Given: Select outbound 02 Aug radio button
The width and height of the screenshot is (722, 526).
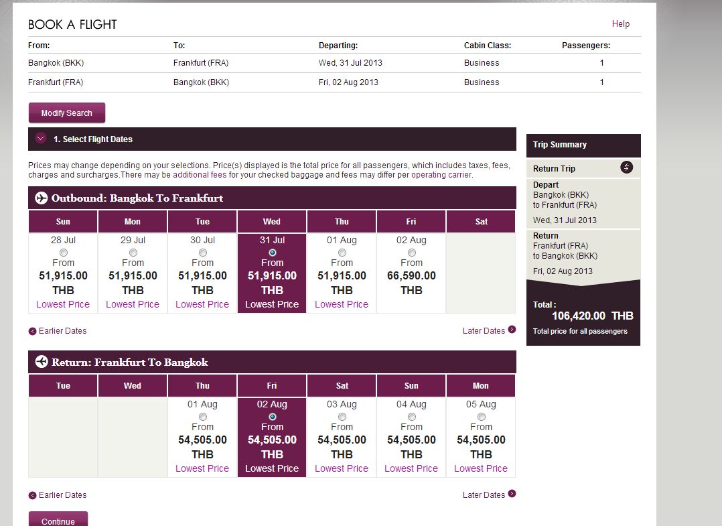Looking at the screenshot, I should (412, 253).
